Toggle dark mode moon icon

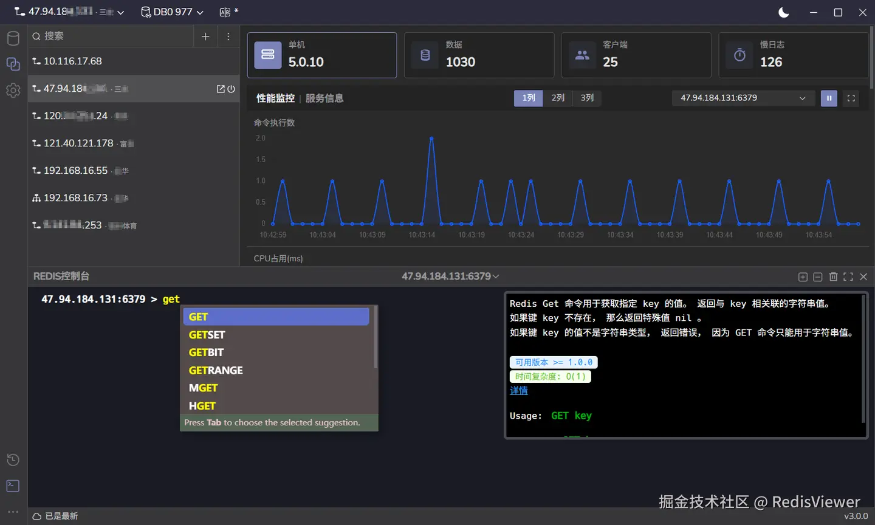[784, 12]
